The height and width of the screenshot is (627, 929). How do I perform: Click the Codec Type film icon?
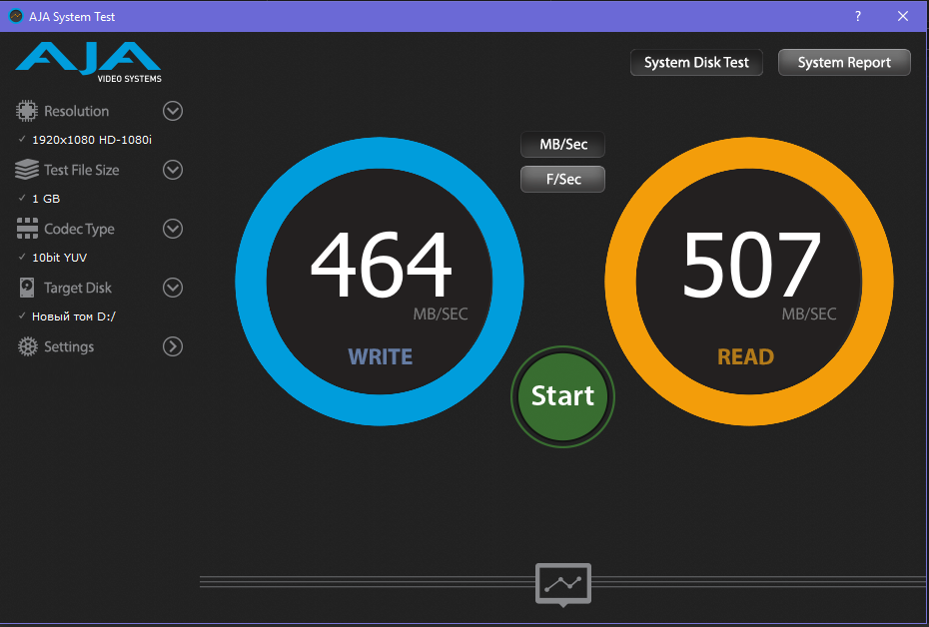(x=27, y=229)
